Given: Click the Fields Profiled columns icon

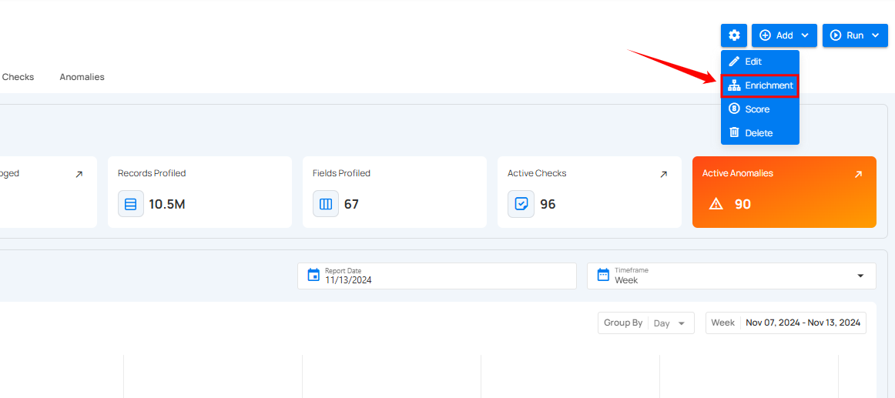Looking at the screenshot, I should click(326, 204).
